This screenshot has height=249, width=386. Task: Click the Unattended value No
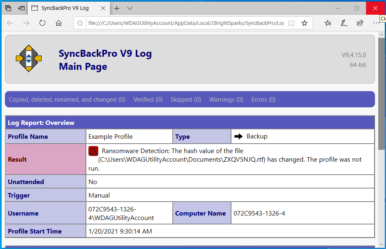point(93,182)
